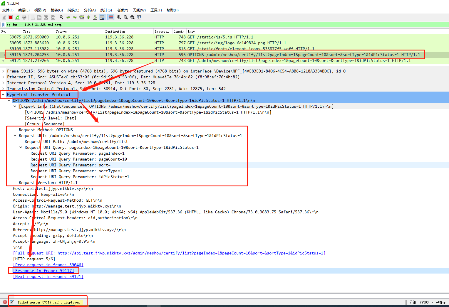The height and width of the screenshot is (307, 449).
Task: Open the 电话(Y) menu
Action: [x=122, y=10]
